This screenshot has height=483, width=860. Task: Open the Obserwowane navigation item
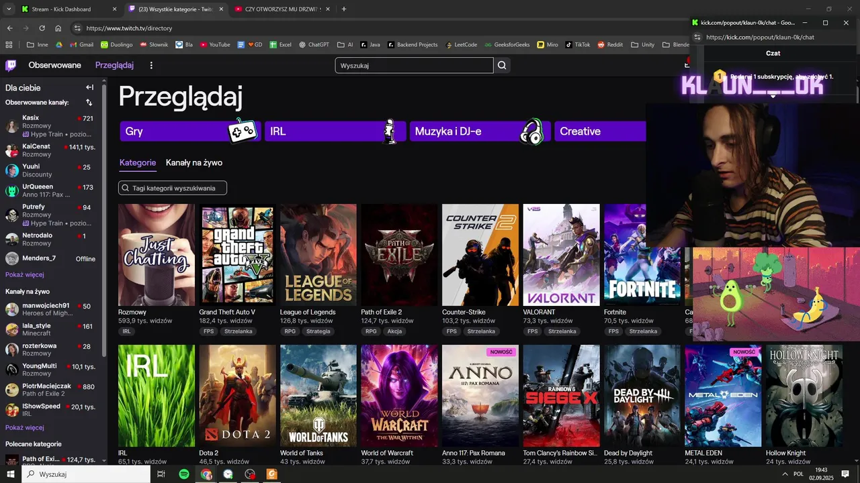coord(54,65)
